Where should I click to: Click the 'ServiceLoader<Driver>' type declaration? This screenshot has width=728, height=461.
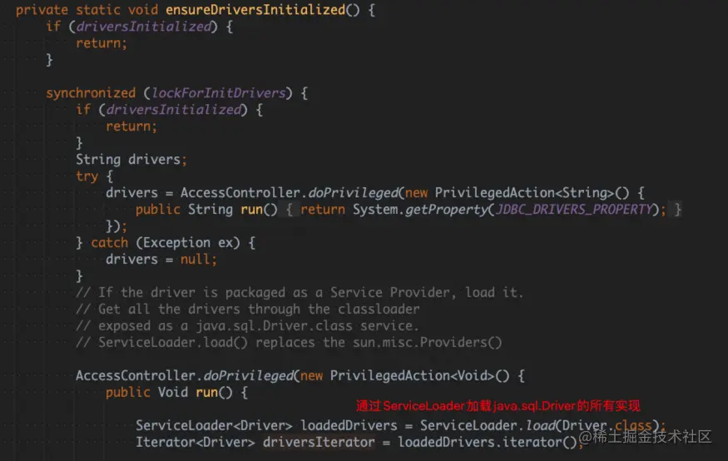click(x=214, y=425)
